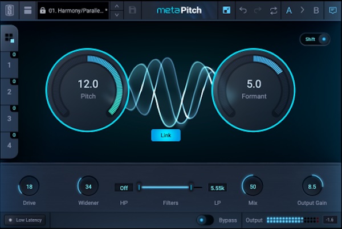The height and width of the screenshot is (229, 342).
Task: Adjust the Drive knob set to 18
Action: click(x=29, y=186)
